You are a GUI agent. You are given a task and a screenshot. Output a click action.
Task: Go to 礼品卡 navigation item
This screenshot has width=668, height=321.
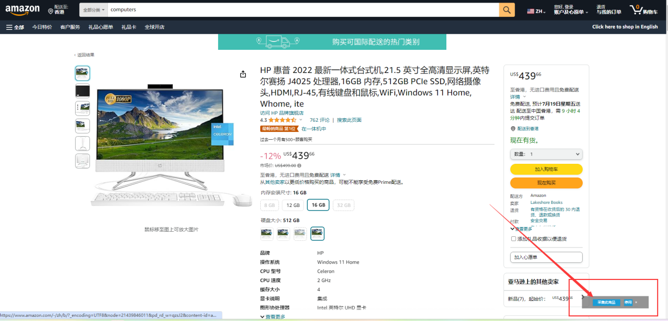(129, 27)
